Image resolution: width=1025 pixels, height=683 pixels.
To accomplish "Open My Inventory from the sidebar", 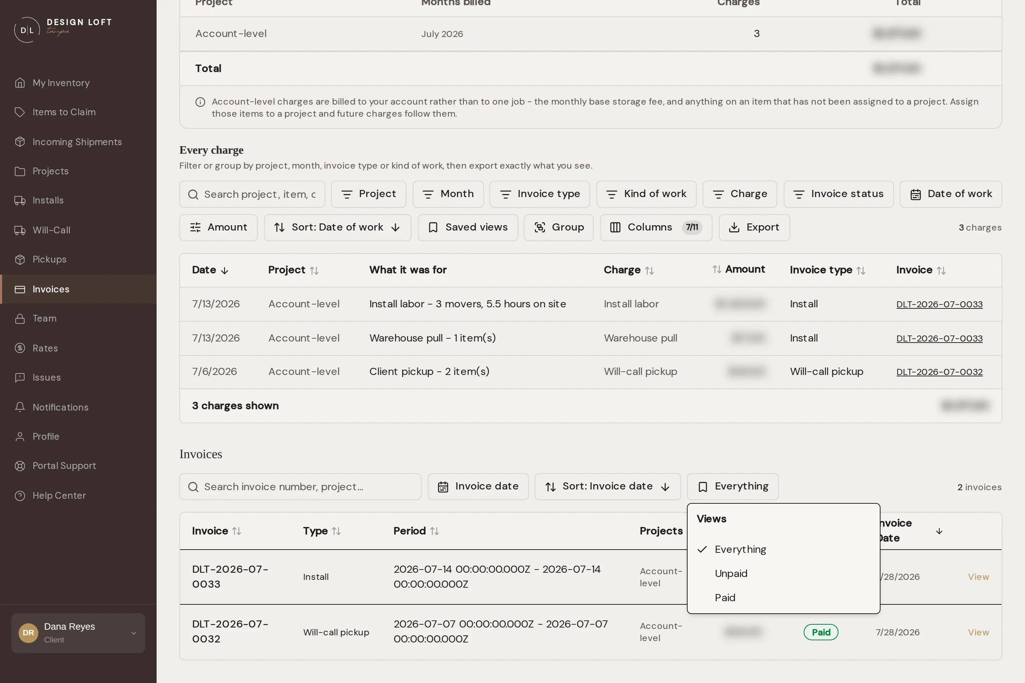I will click(x=78, y=83).
